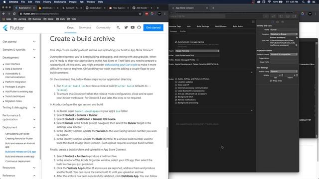Click the search icon in Flutter header

coord(118,27)
